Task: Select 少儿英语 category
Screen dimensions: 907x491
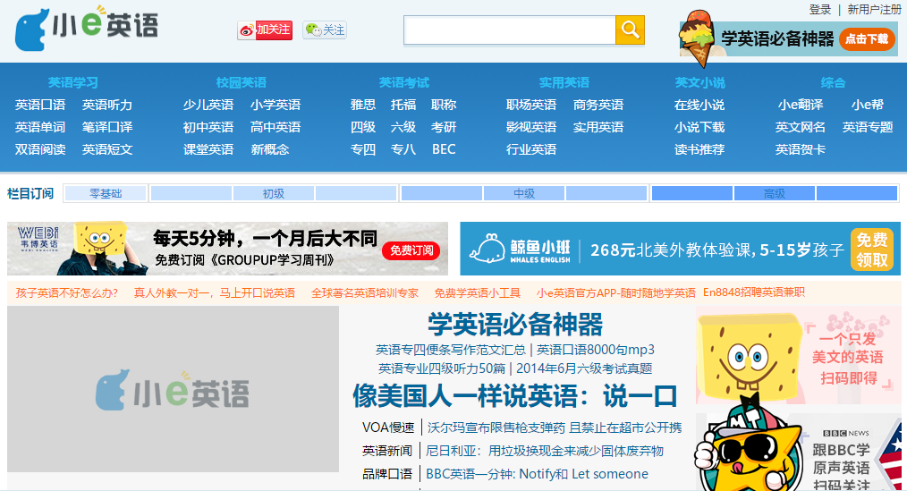Action: 208,105
